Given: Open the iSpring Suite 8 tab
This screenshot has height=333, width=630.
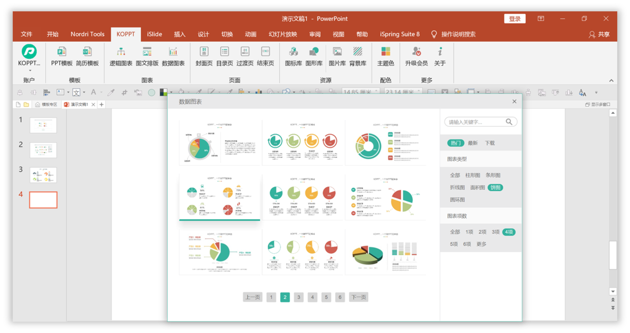Looking at the screenshot, I should tap(400, 34).
